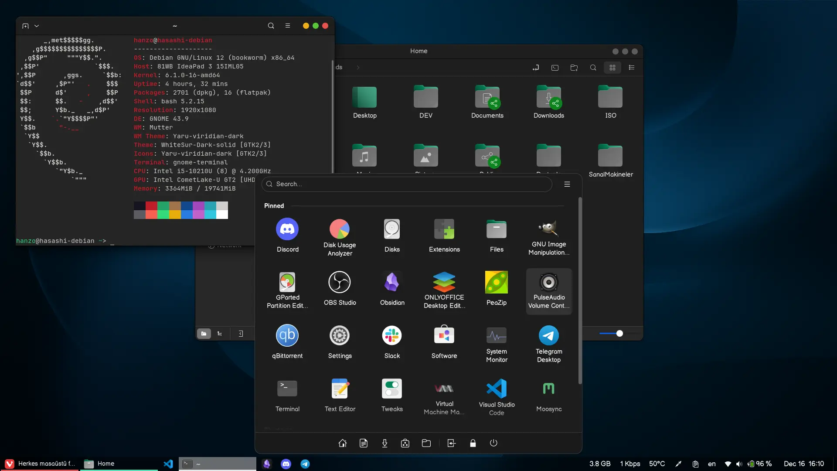Adjust the zoom slider in Home window

(x=619, y=334)
